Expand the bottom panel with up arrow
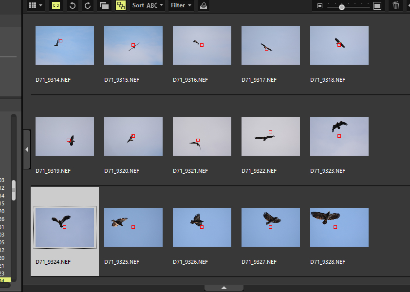 (224, 288)
